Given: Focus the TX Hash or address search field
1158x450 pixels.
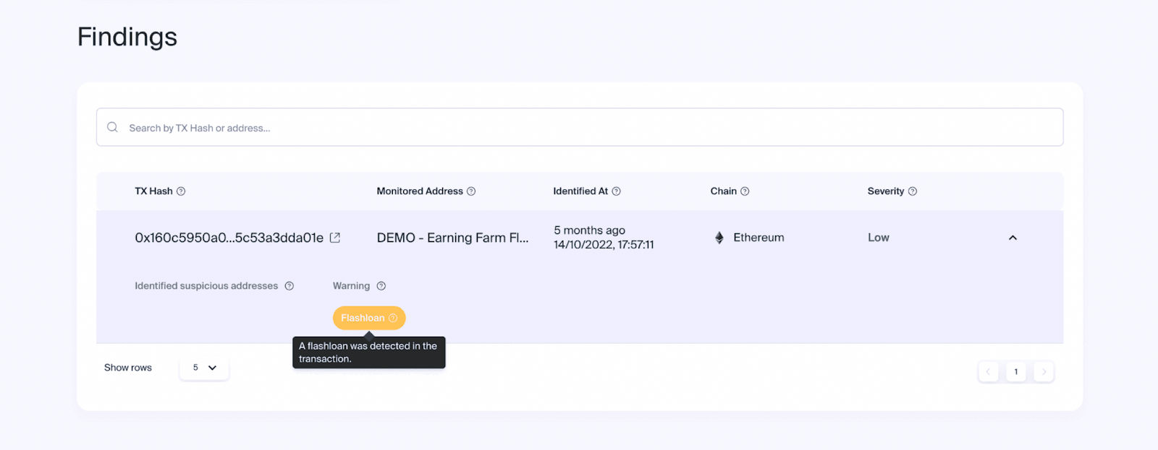Looking at the screenshot, I should pos(580,127).
